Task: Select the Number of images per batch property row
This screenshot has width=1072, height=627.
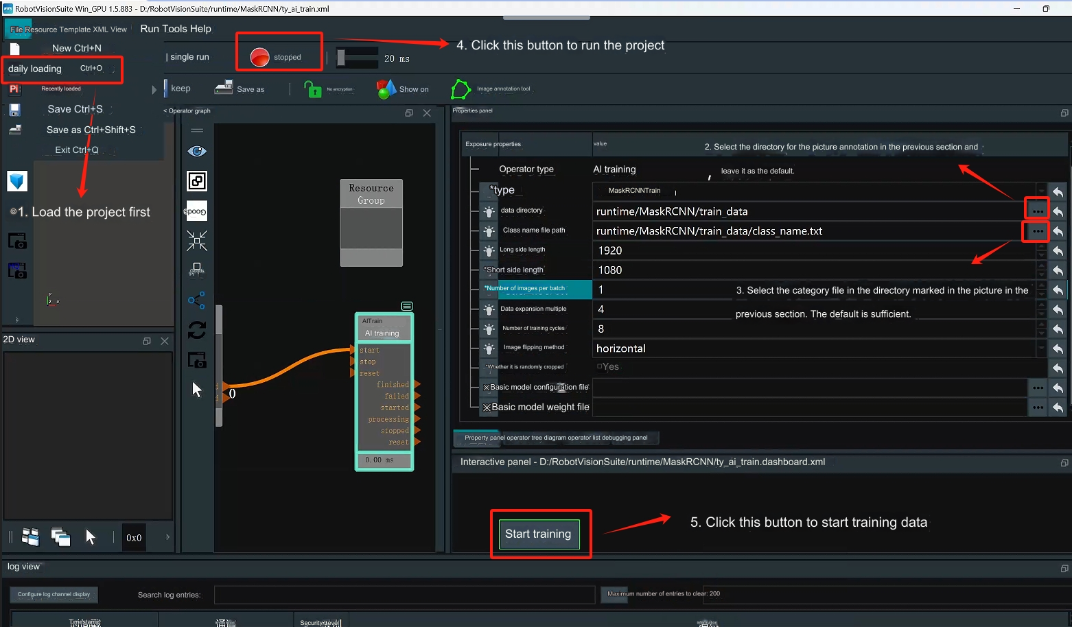Action: tap(535, 289)
